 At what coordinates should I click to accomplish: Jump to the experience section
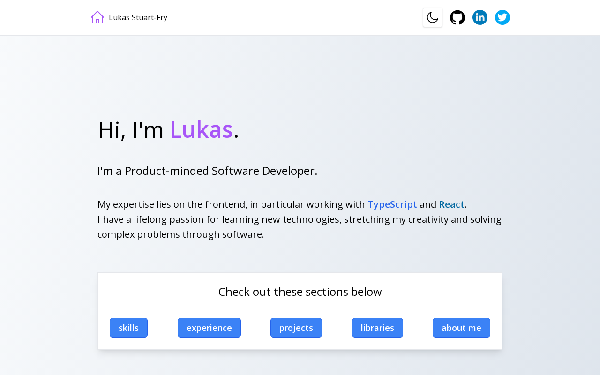[x=209, y=328]
